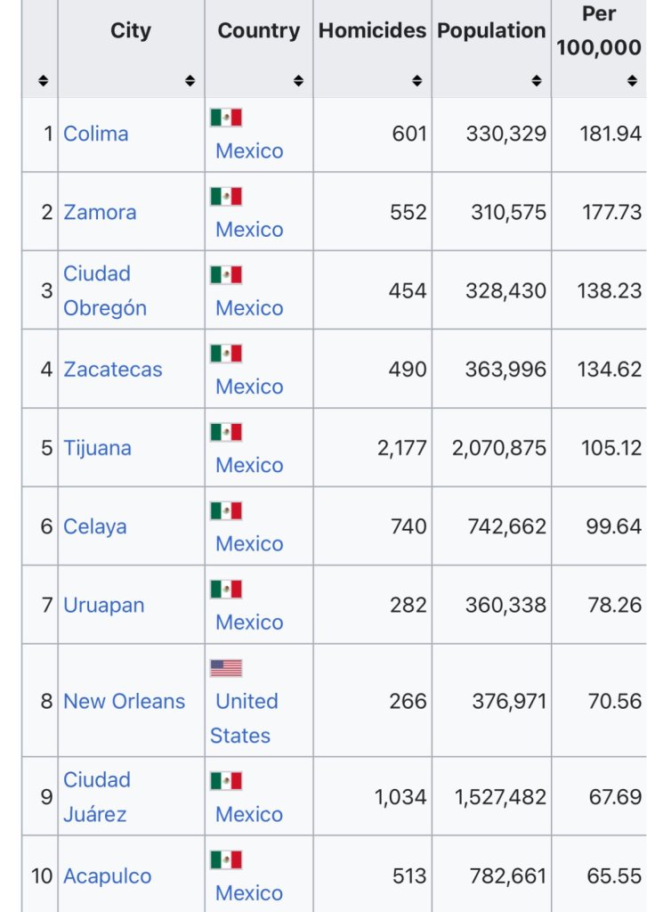
Task: Click the Mexico flag beside Celaya
Action: point(226,510)
